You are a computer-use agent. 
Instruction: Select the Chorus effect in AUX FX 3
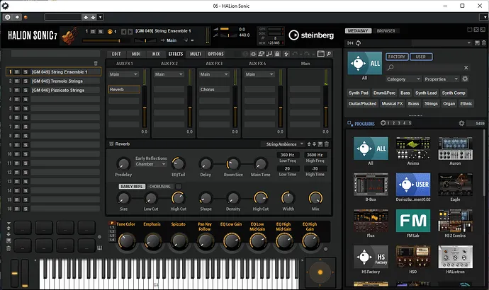coord(214,89)
